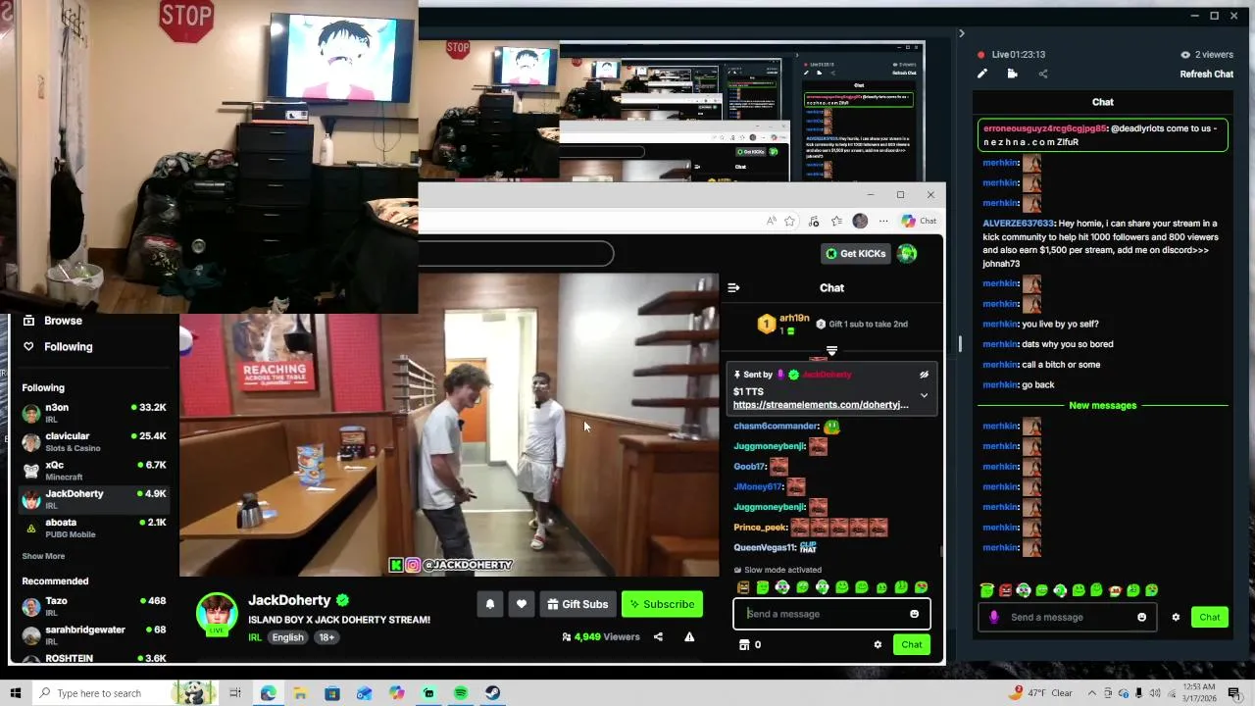
Task: Click the 2 viewers eye indicator
Action: [1206, 55]
